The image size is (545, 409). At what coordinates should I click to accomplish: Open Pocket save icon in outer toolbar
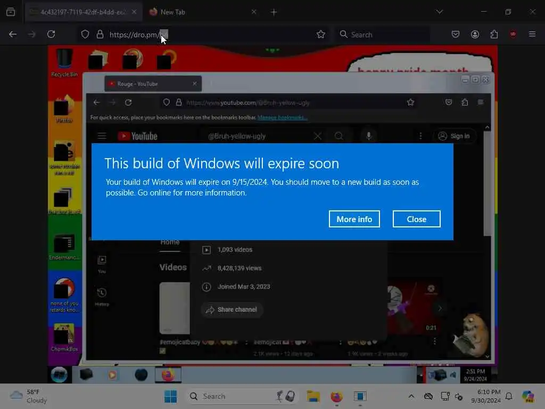point(456,35)
